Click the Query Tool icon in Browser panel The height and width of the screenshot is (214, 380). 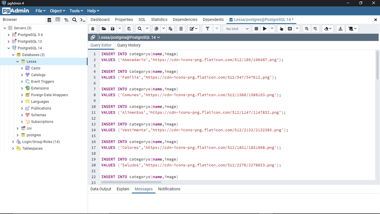[x=50, y=20]
